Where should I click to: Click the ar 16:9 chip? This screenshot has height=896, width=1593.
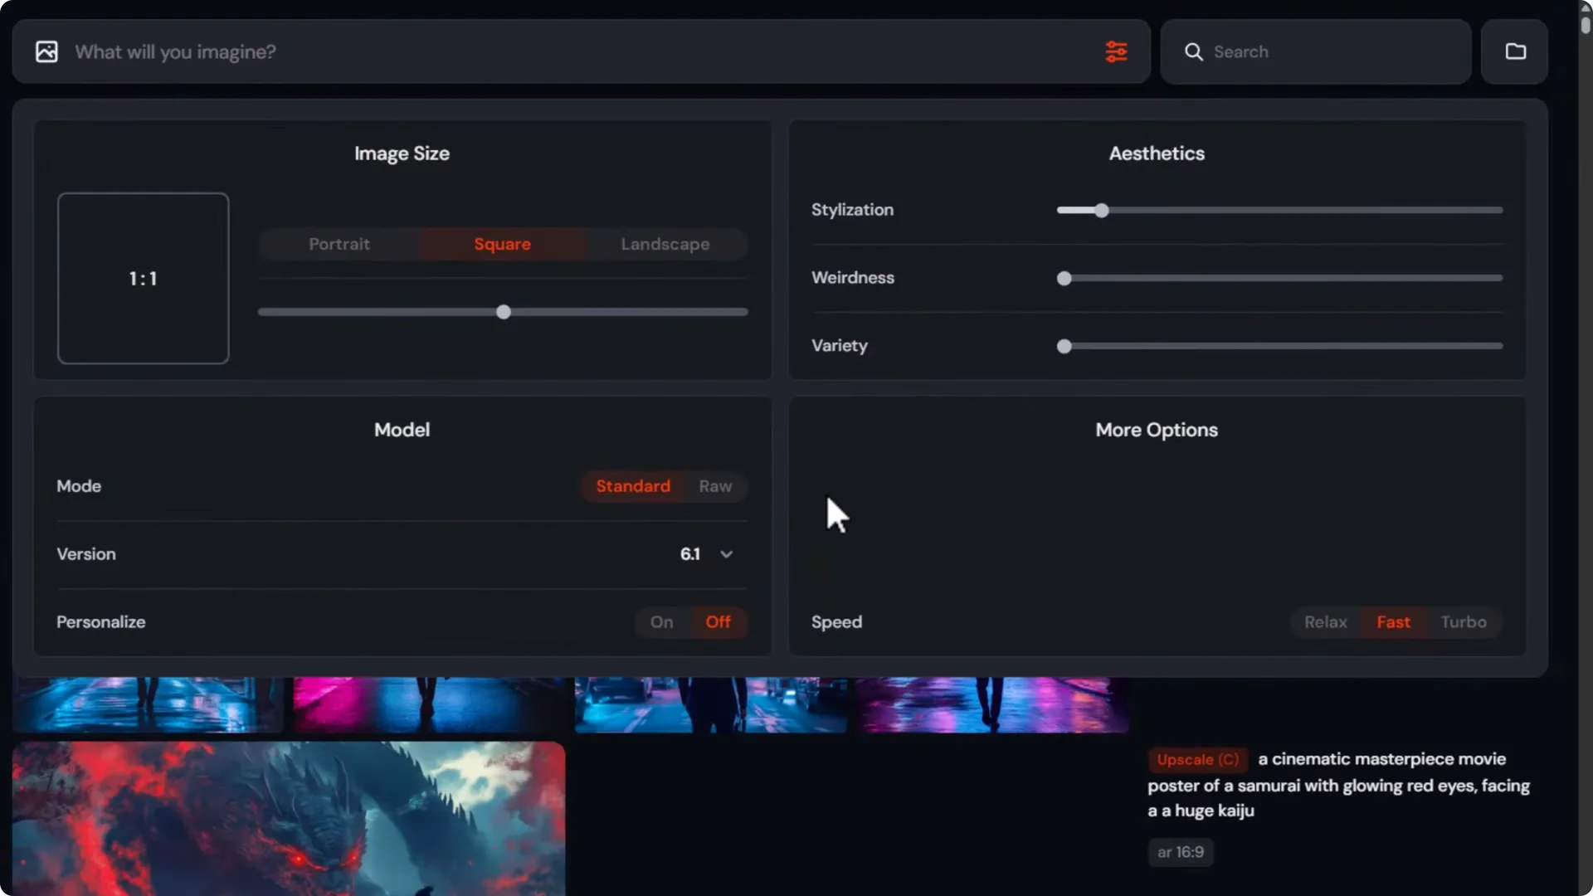[x=1179, y=852]
